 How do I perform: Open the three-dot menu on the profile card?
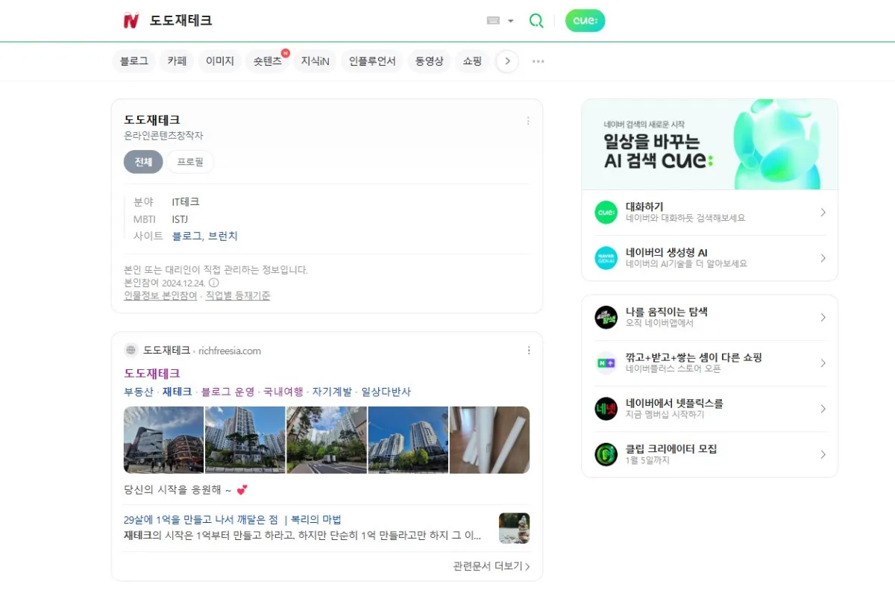pos(528,120)
